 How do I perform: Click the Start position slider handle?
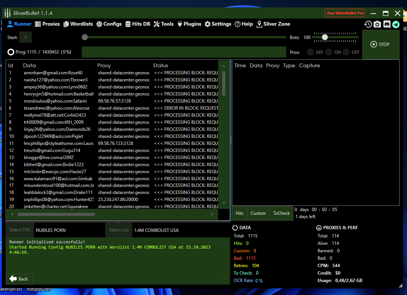(x=85, y=37)
